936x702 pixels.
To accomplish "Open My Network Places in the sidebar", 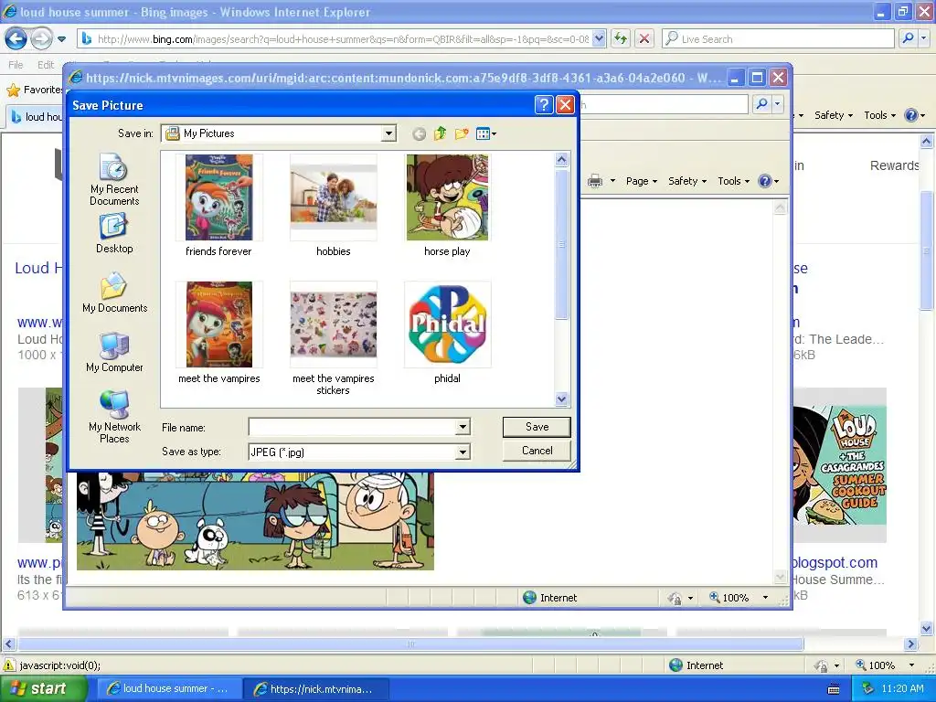I will tap(114, 417).
